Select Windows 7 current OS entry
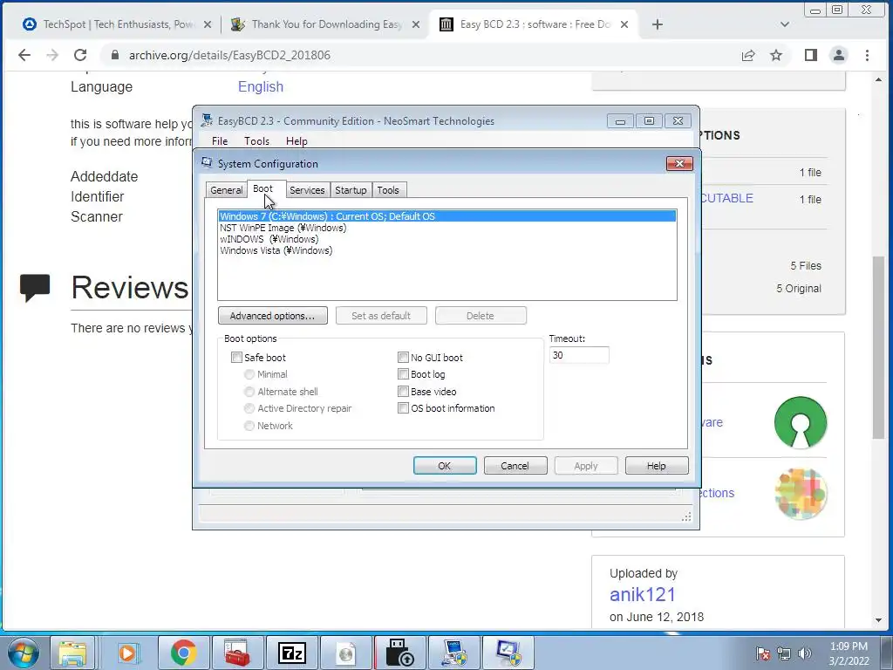The width and height of the screenshot is (893, 670). (x=447, y=216)
